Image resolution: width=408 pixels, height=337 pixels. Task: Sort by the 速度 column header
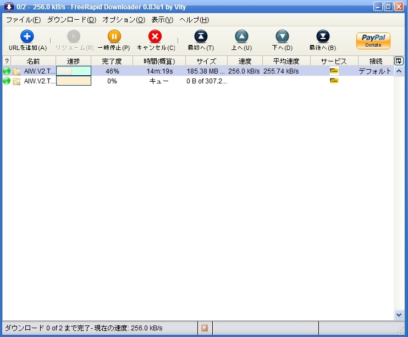245,61
